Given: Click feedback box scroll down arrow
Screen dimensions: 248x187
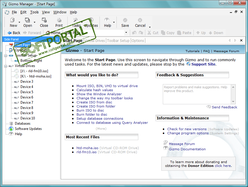Looking at the screenshot, I should (233, 102).
